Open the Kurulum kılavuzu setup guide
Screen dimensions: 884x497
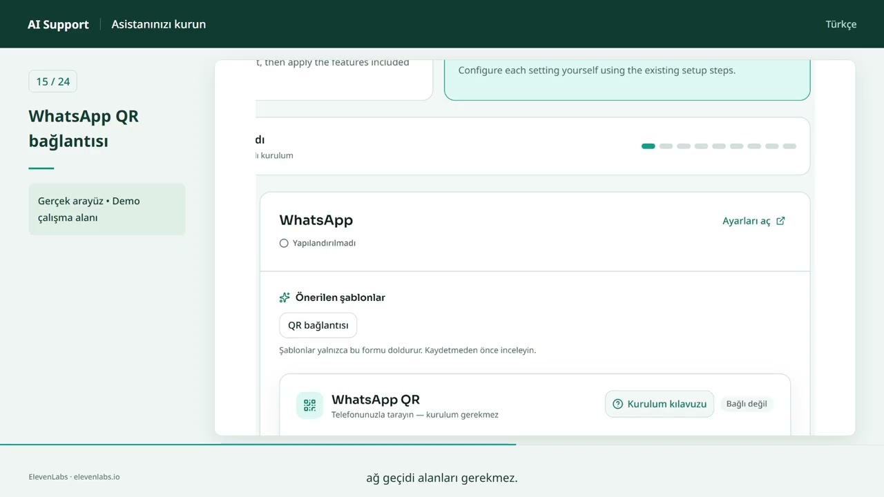[660, 404]
